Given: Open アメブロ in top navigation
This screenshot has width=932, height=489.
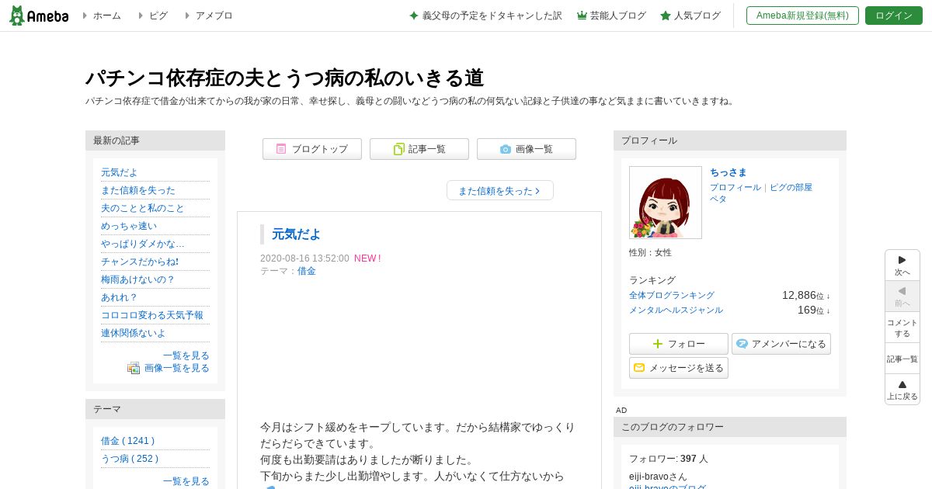Looking at the screenshot, I should [214, 16].
